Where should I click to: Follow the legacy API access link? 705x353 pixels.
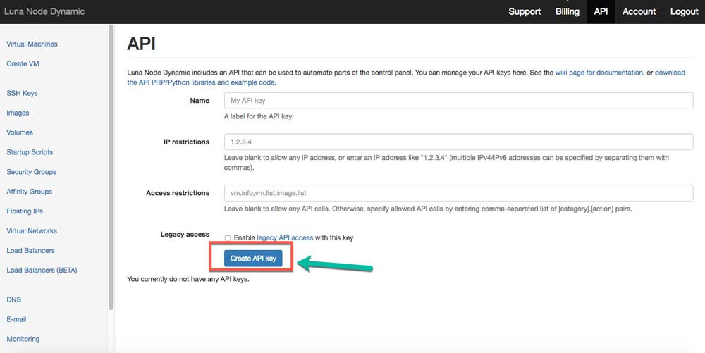tap(285, 238)
